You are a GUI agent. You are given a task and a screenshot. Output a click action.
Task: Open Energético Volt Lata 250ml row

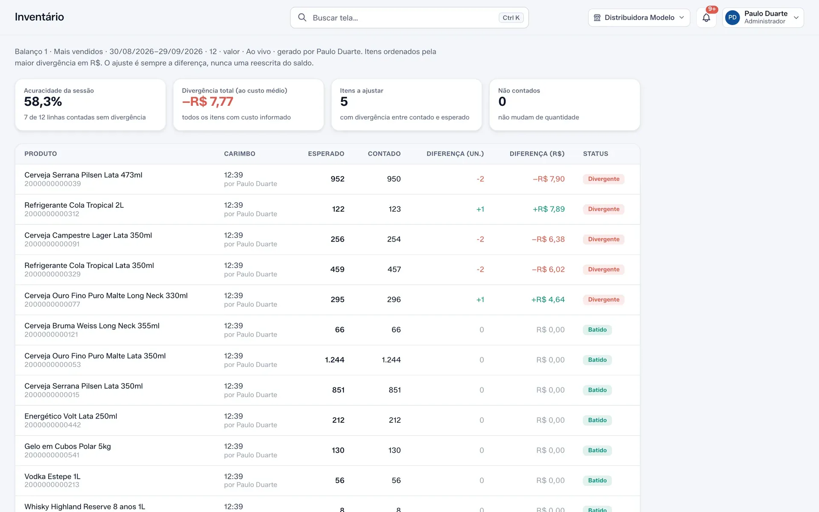328,420
